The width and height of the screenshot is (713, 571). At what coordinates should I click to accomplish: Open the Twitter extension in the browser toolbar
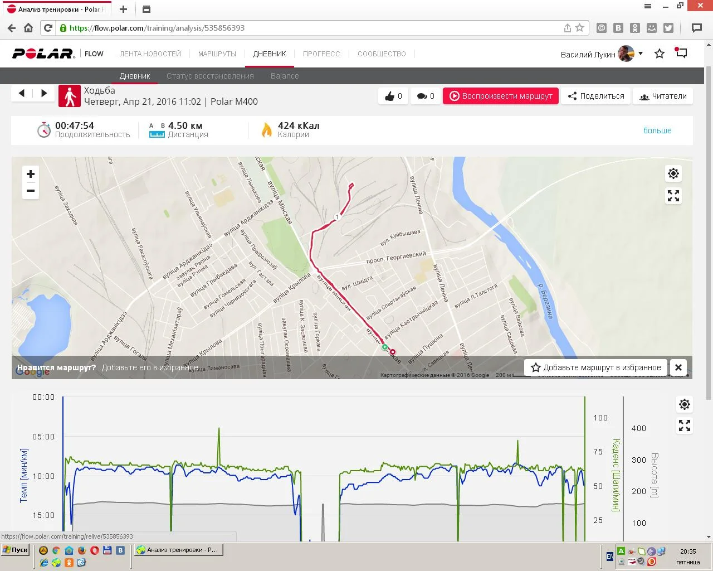coord(668,28)
